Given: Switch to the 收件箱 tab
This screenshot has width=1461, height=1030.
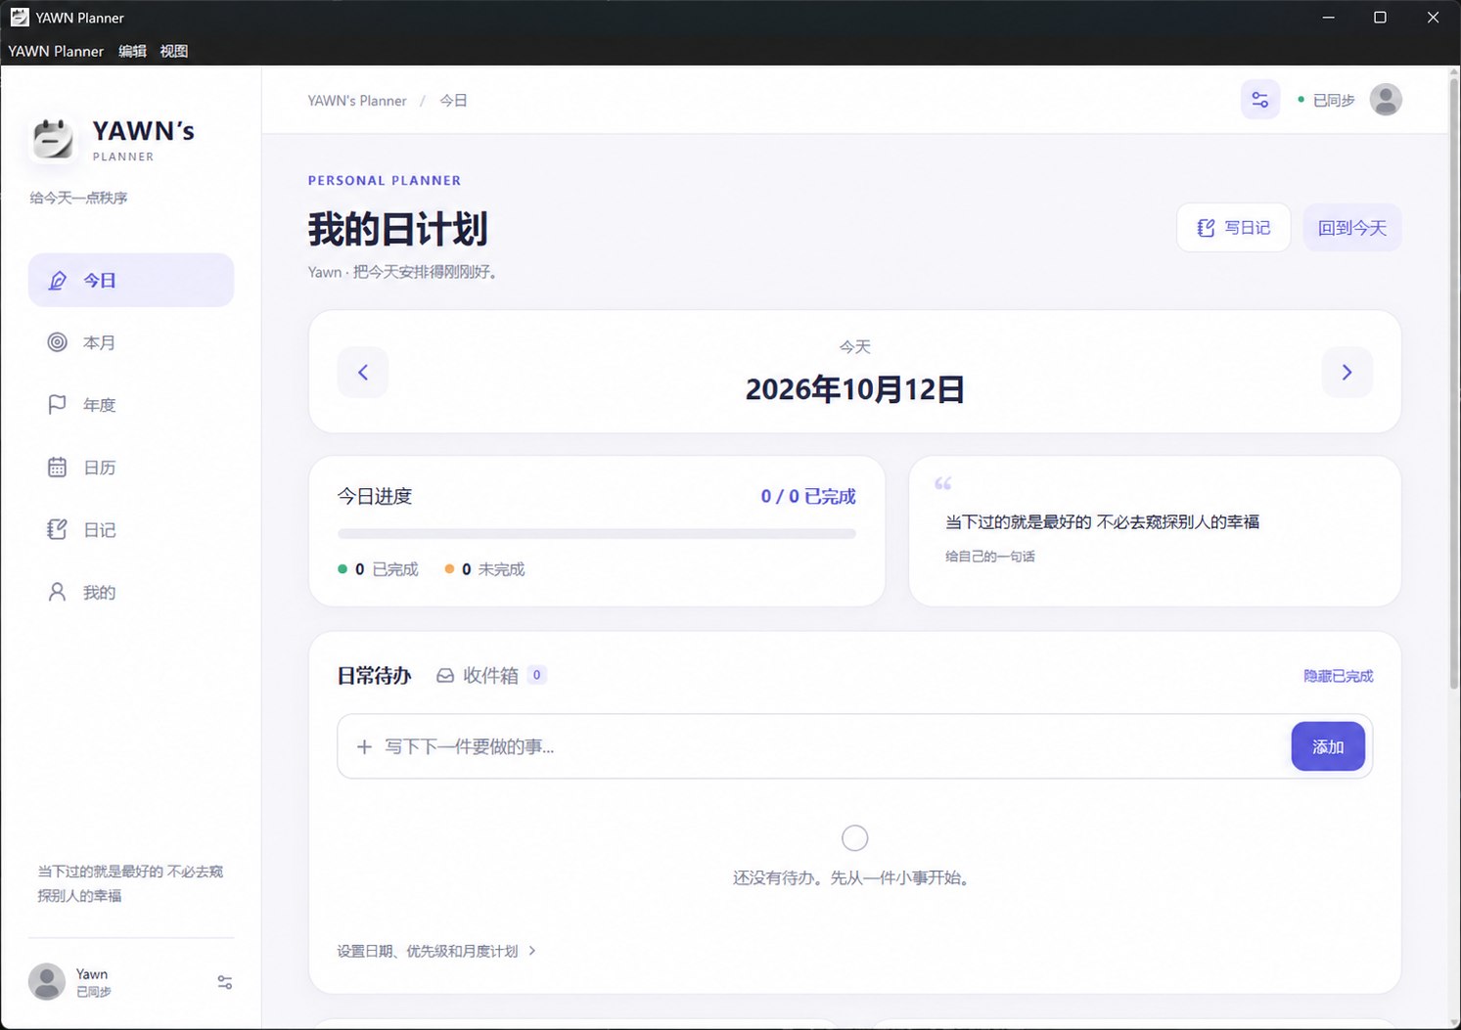Looking at the screenshot, I should tap(490, 676).
